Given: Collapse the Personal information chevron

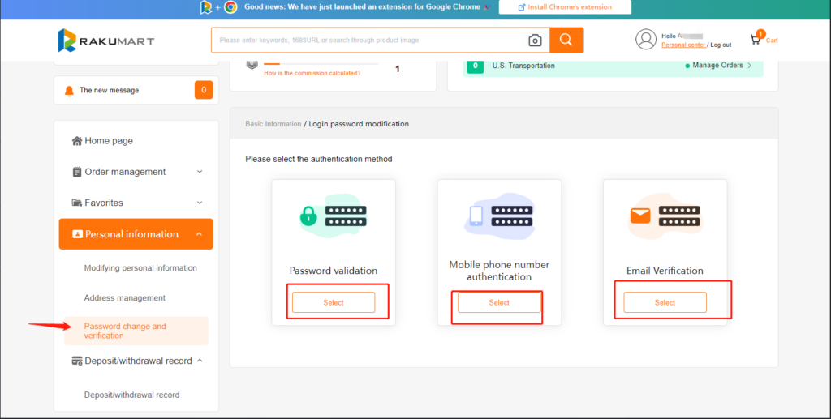Looking at the screenshot, I should 200,234.
